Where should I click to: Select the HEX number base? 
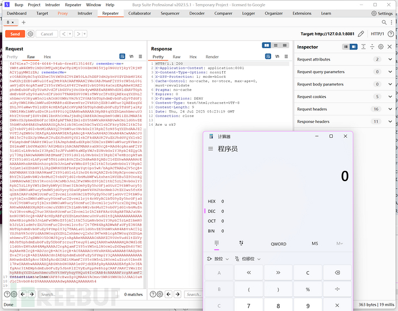[x=212, y=201]
